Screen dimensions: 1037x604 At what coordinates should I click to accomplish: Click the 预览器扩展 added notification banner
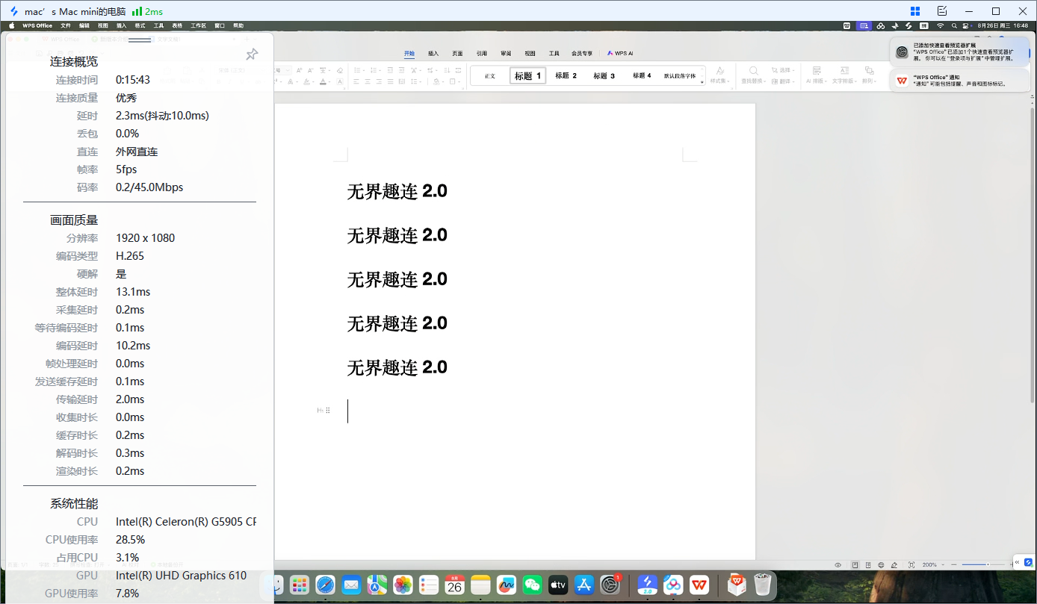(959, 52)
